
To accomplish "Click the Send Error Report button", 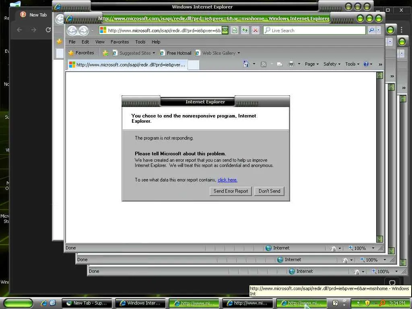I will 231,191.
